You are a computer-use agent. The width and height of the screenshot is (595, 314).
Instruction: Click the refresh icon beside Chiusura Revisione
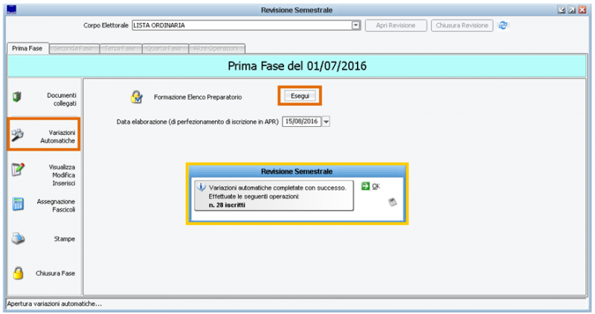(503, 25)
